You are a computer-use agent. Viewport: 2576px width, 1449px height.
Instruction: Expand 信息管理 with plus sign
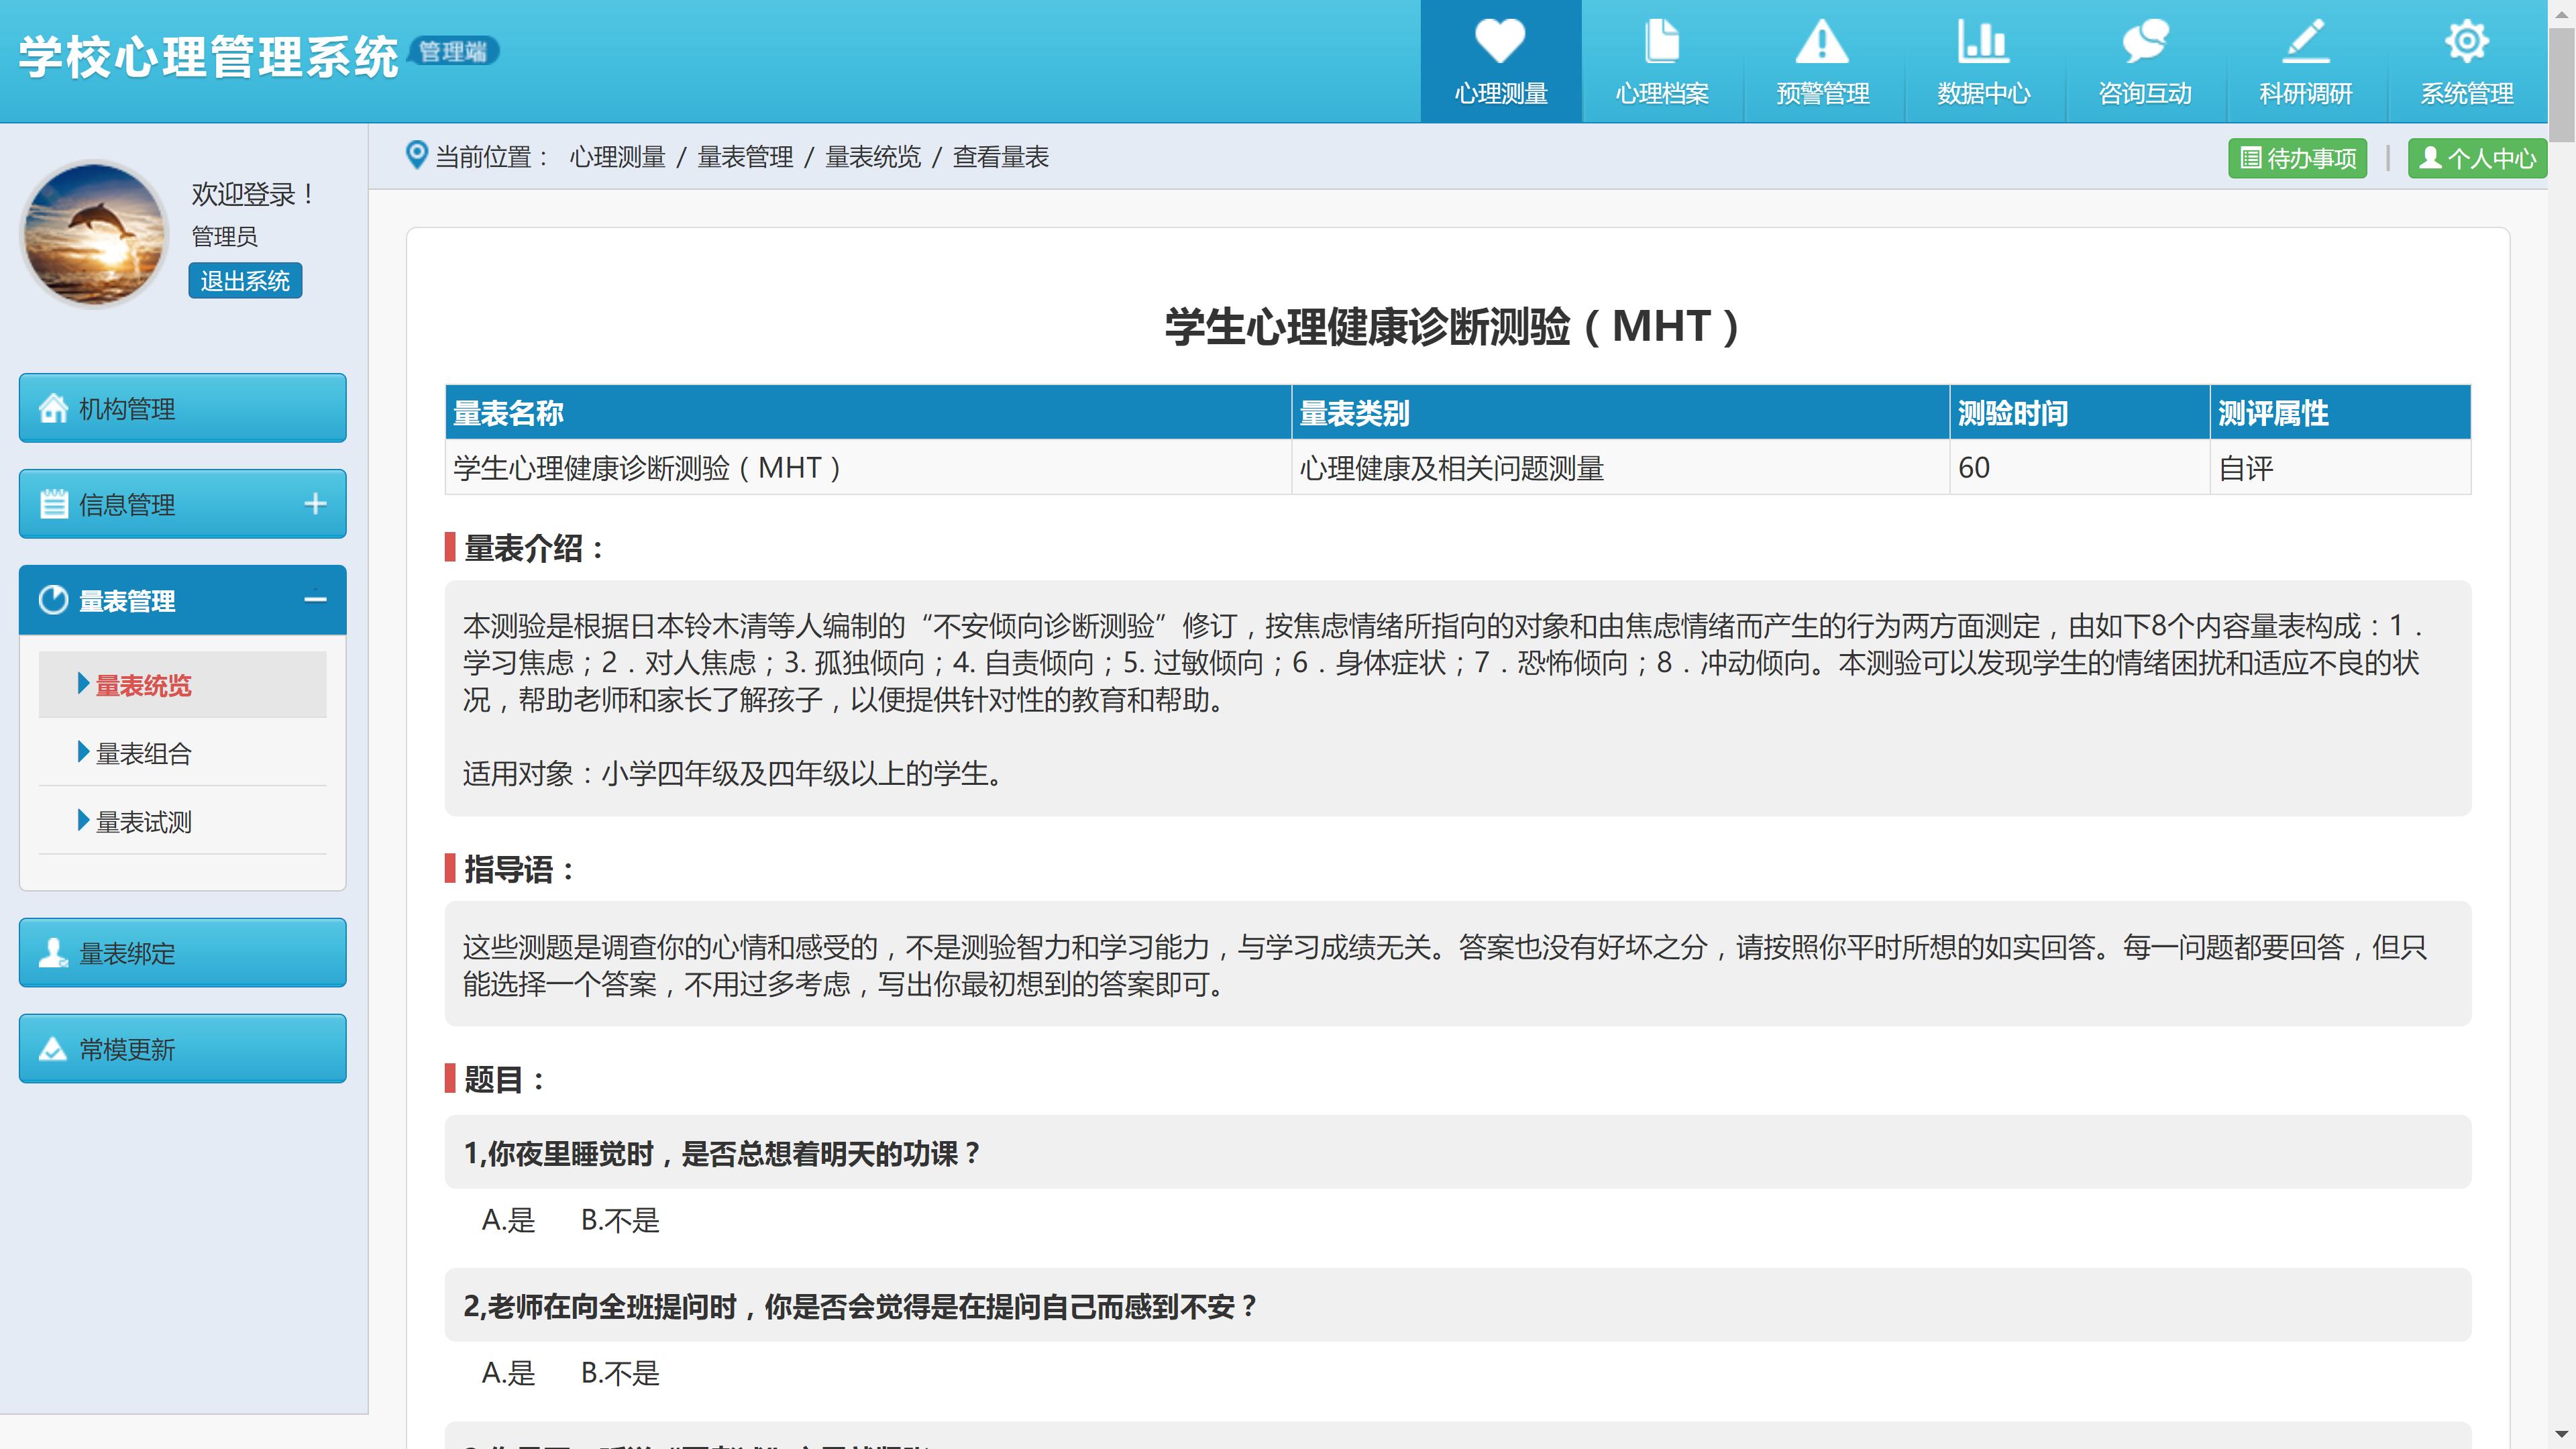(x=315, y=504)
